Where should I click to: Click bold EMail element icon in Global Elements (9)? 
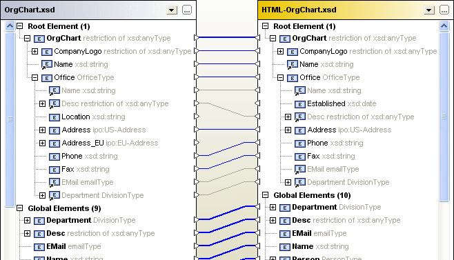39,247
